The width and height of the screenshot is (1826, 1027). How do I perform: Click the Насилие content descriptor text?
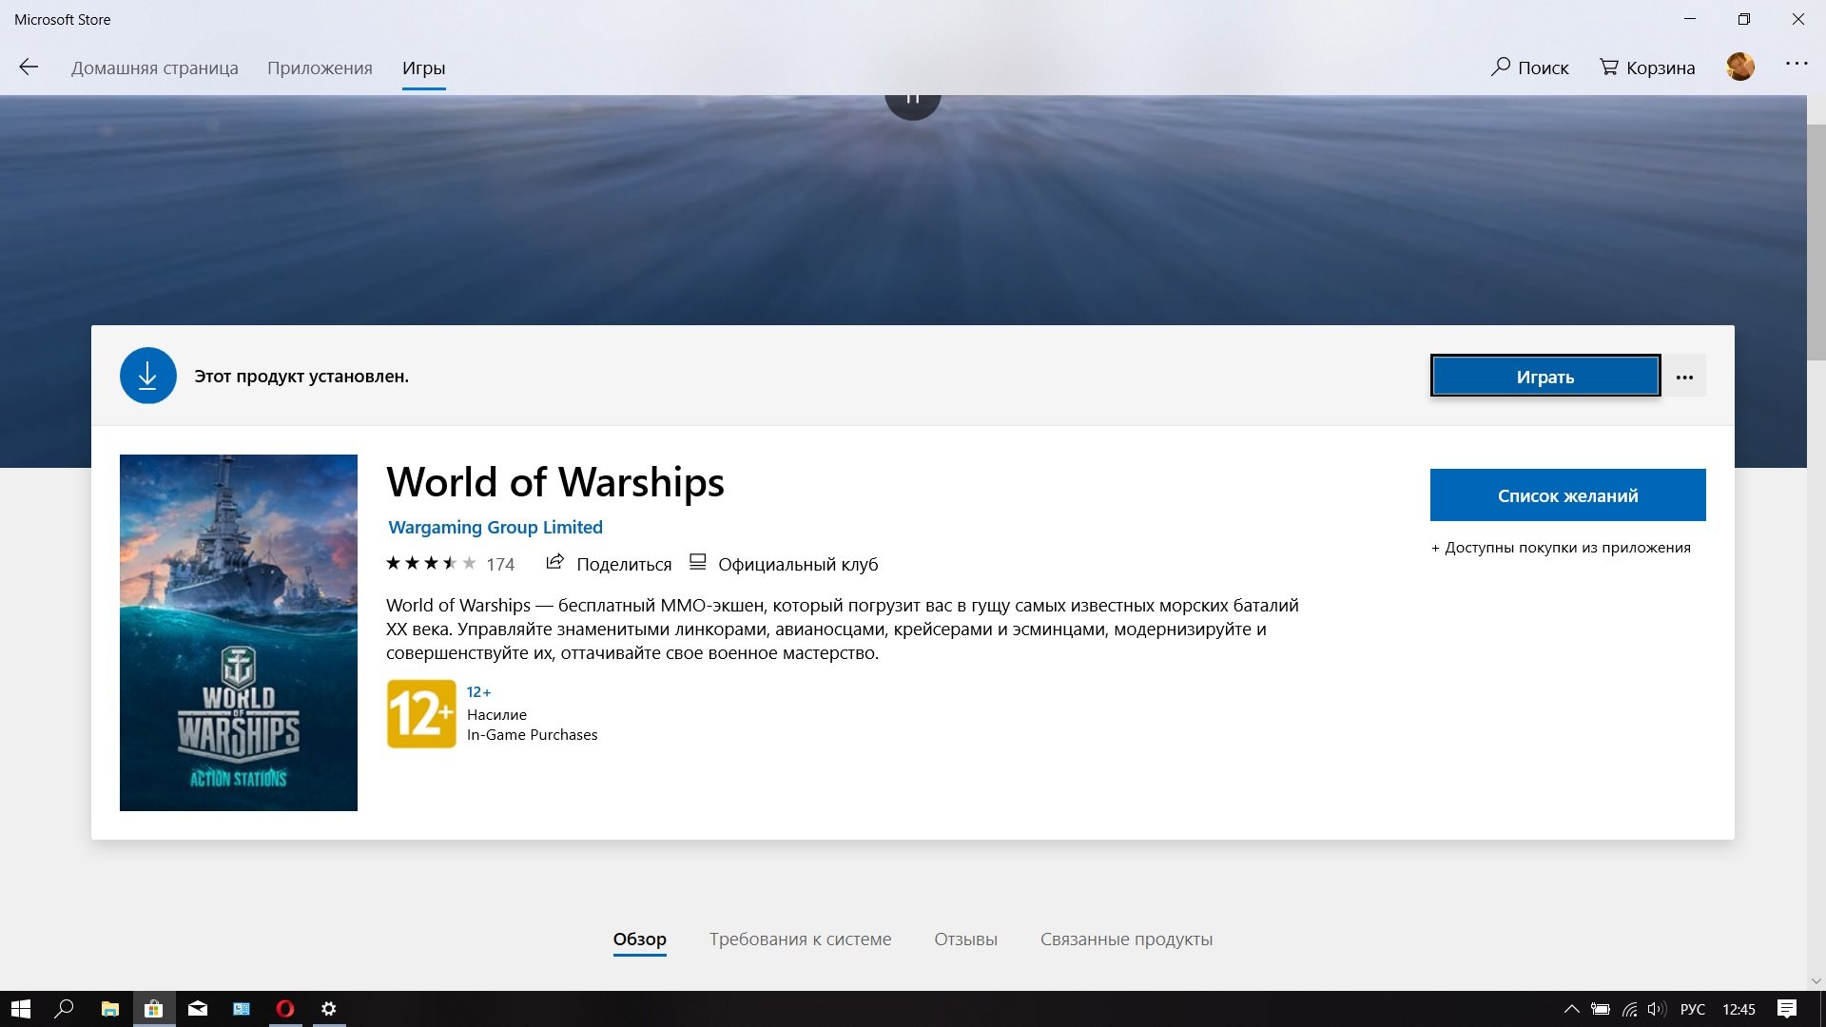[496, 715]
